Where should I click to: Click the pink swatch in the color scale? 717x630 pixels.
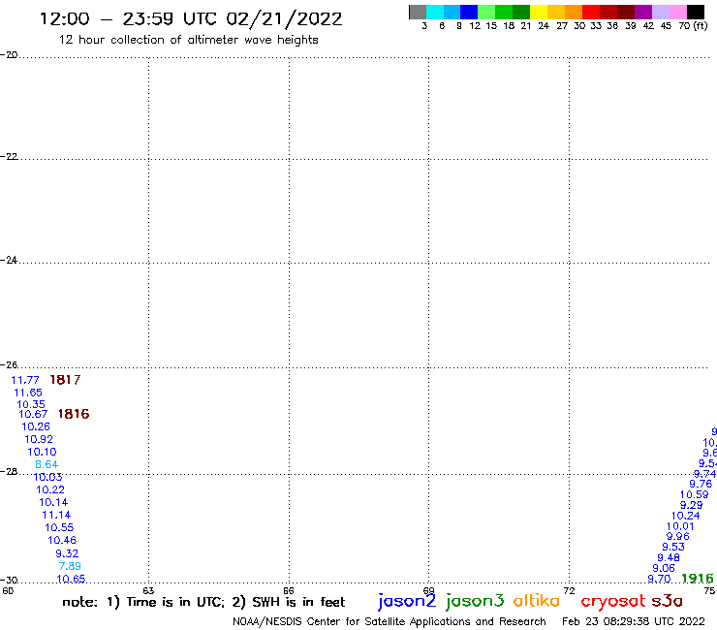click(x=677, y=12)
